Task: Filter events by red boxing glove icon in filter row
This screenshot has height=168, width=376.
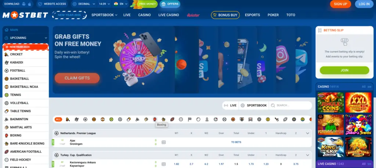Action: click(x=155, y=119)
